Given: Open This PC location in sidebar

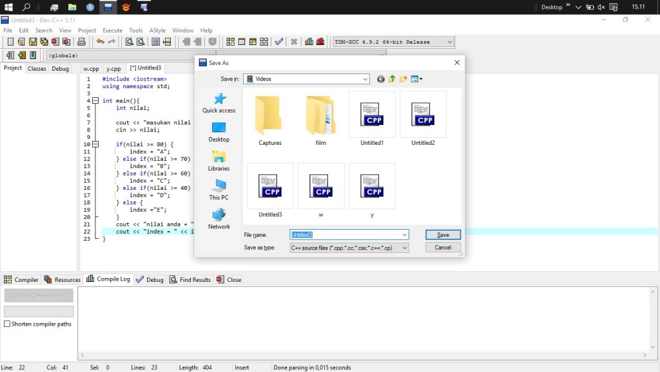Looking at the screenshot, I should point(218,189).
